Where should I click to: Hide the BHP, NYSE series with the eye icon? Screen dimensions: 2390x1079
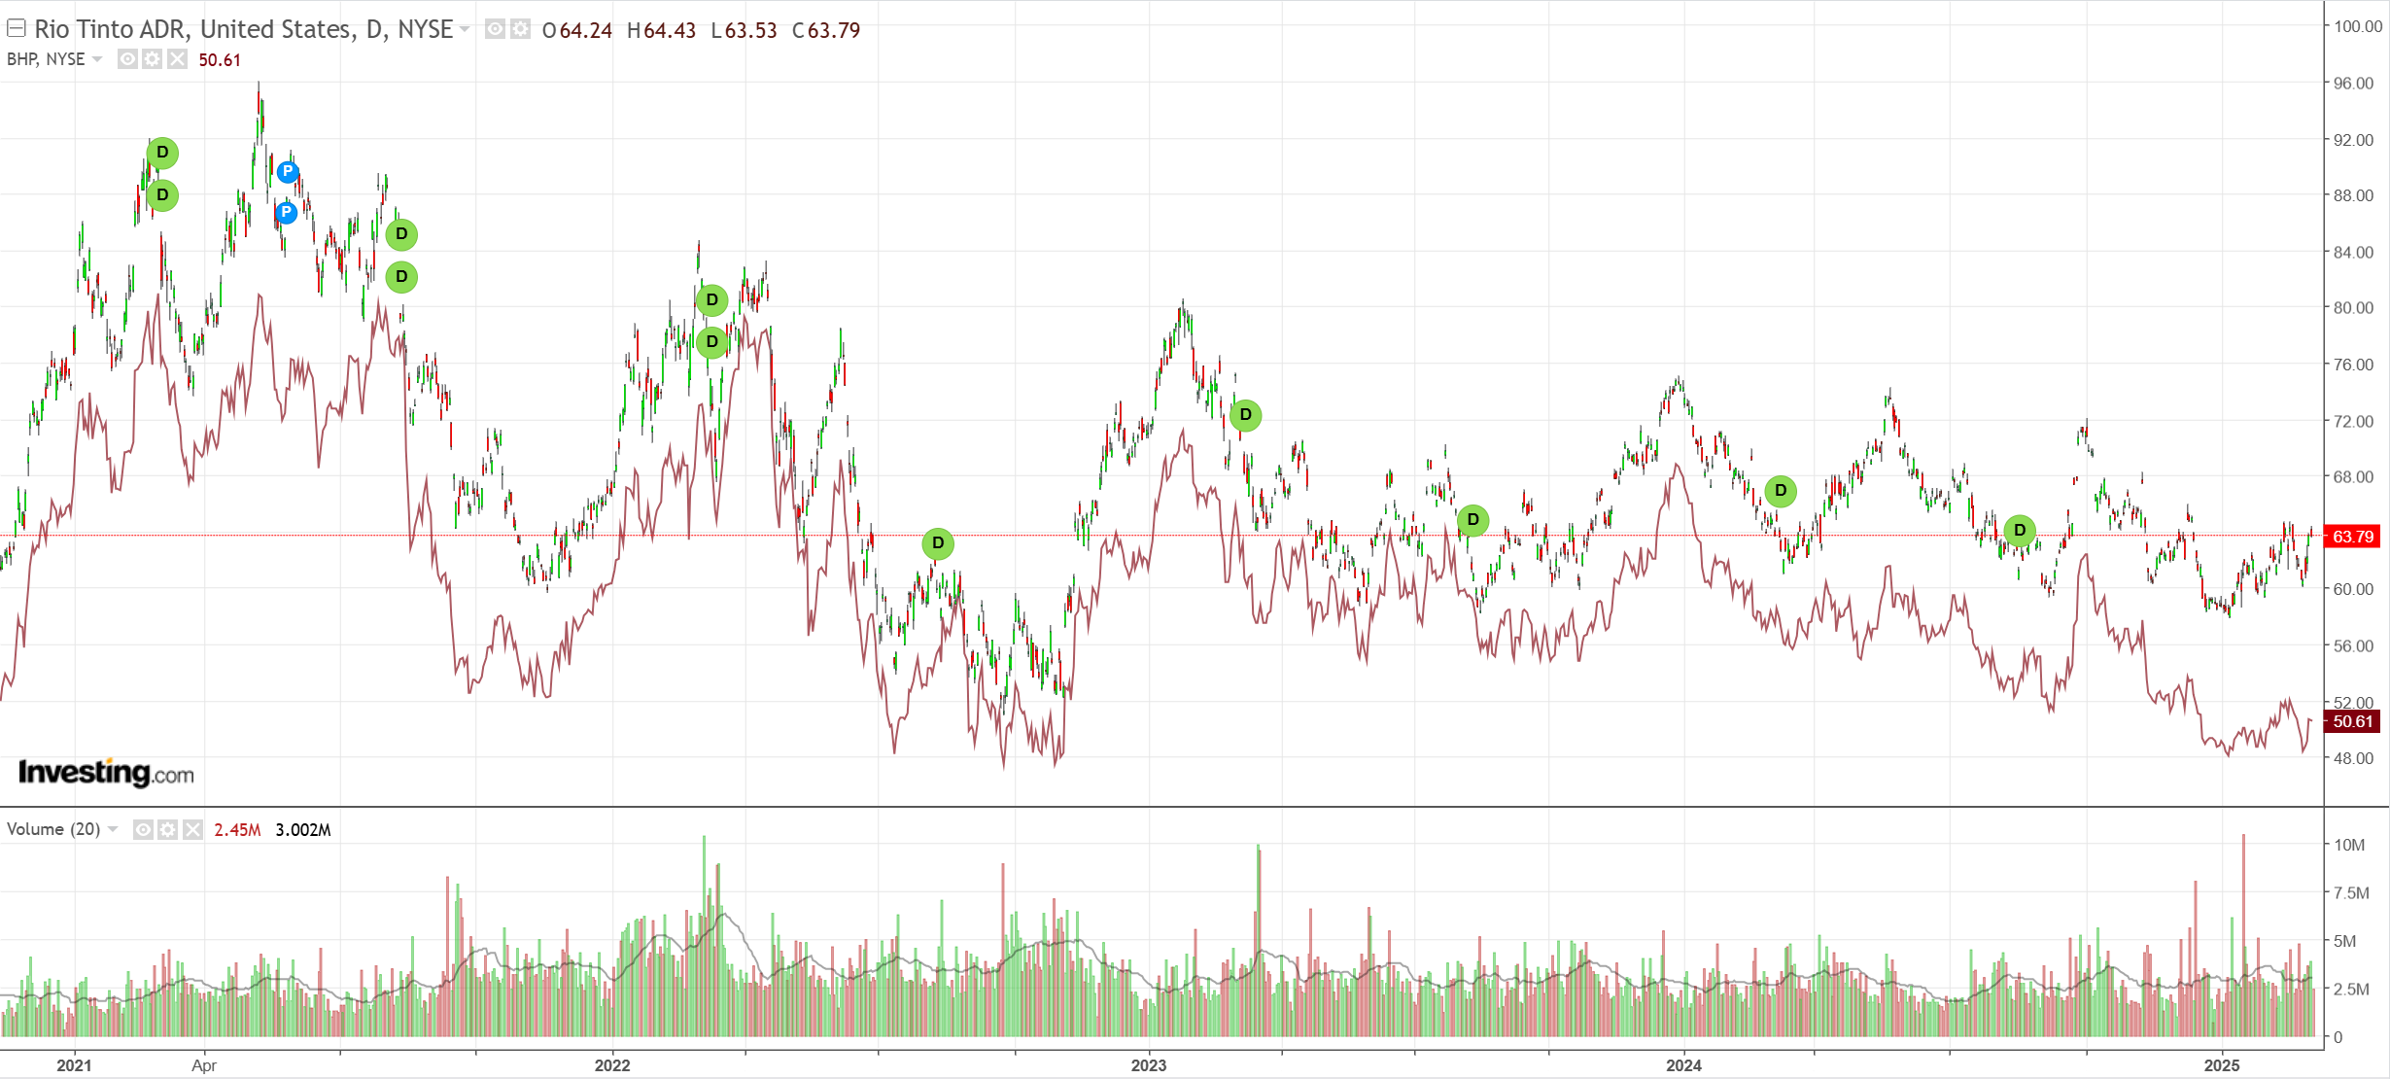(x=127, y=59)
